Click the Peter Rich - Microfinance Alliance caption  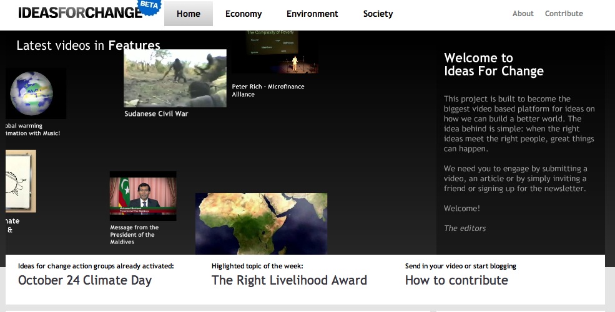click(268, 90)
